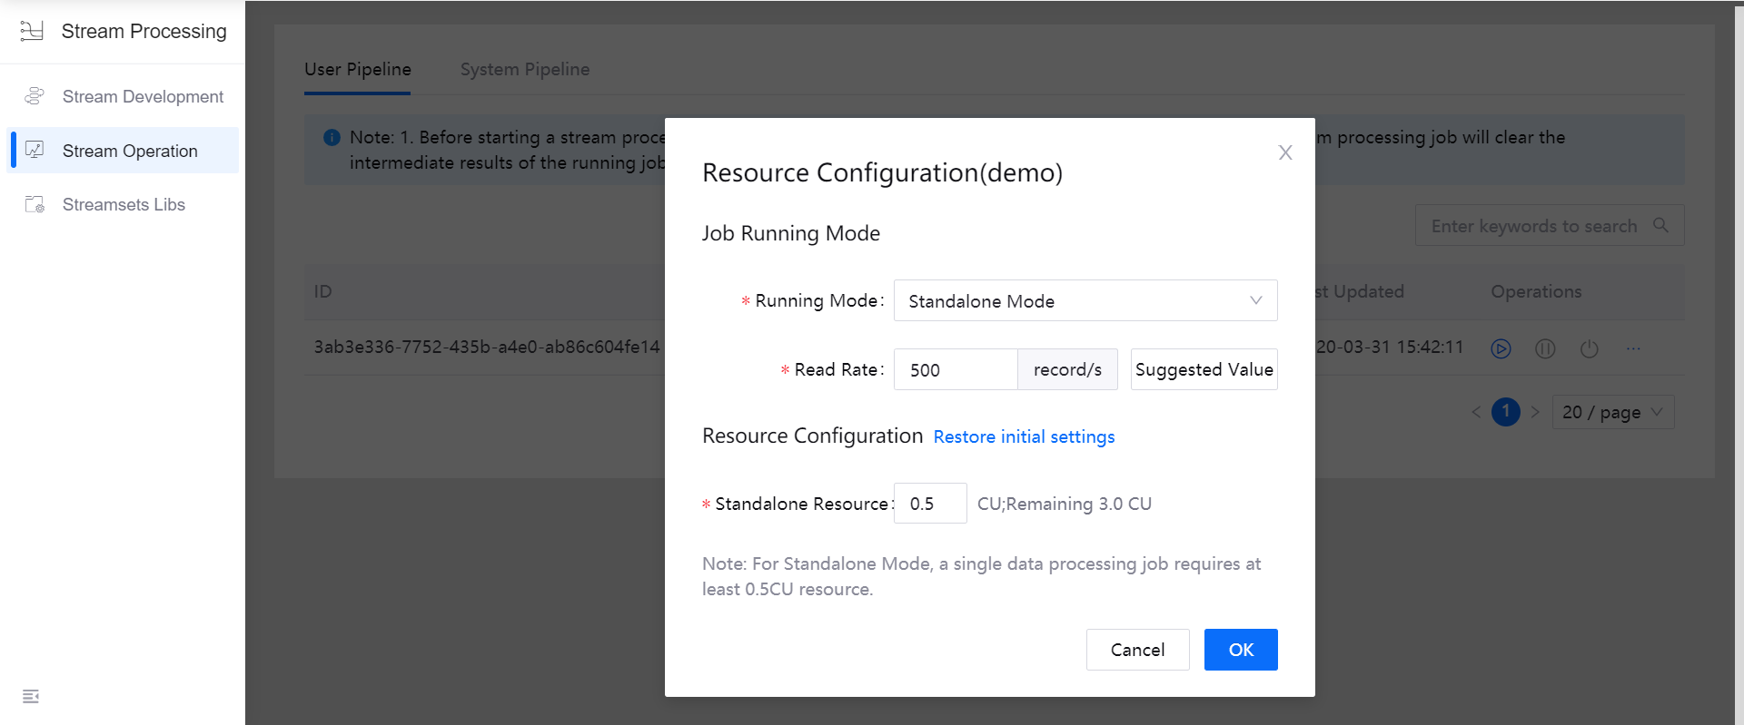Click the Streamsets Libs sidebar icon
This screenshot has width=1744, height=725.
35,204
